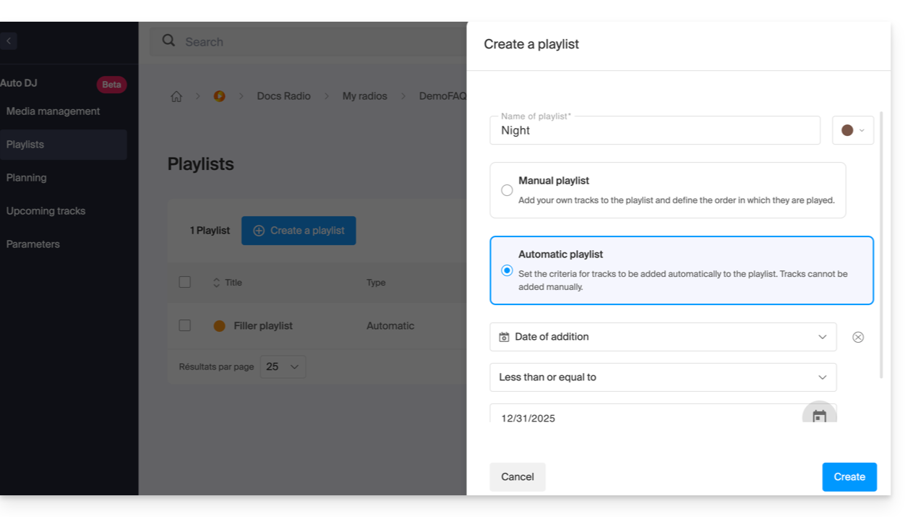This screenshot has width=913, height=517.
Task: Remove the Date of addition criterion
Action: tap(857, 337)
